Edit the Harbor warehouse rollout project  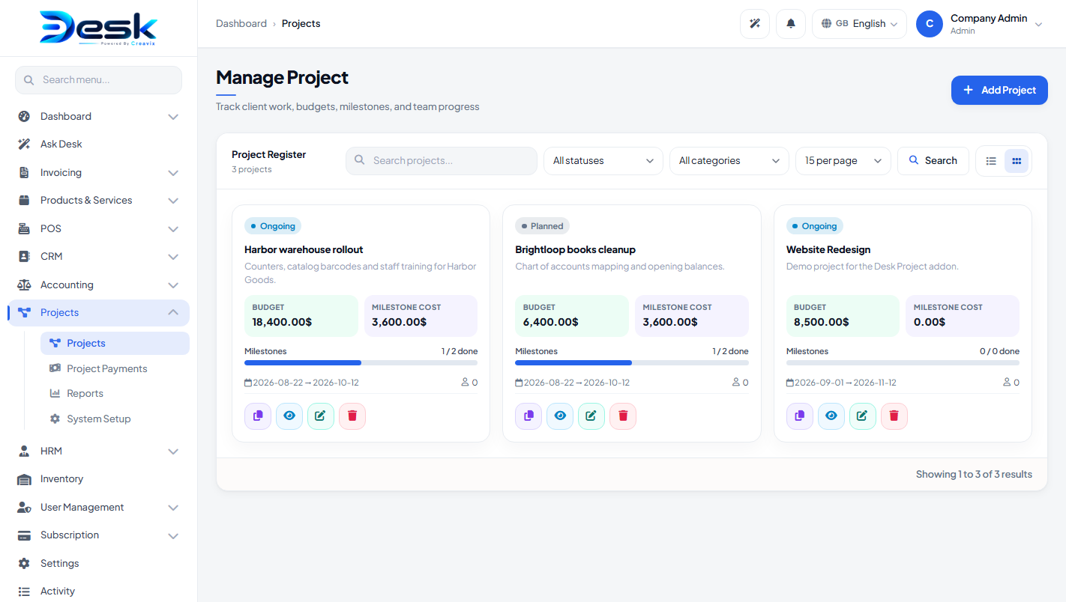(321, 416)
